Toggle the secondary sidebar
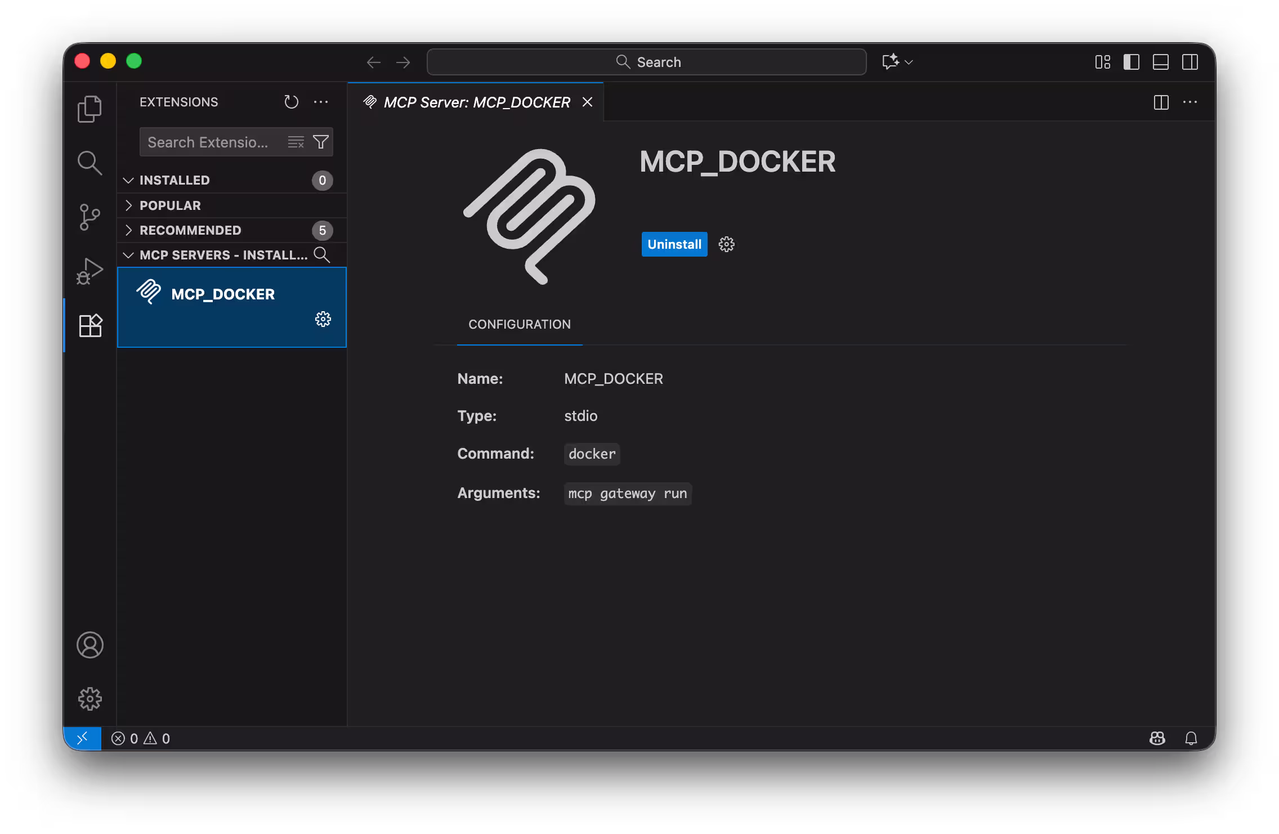This screenshot has width=1279, height=834. click(1190, 62)
